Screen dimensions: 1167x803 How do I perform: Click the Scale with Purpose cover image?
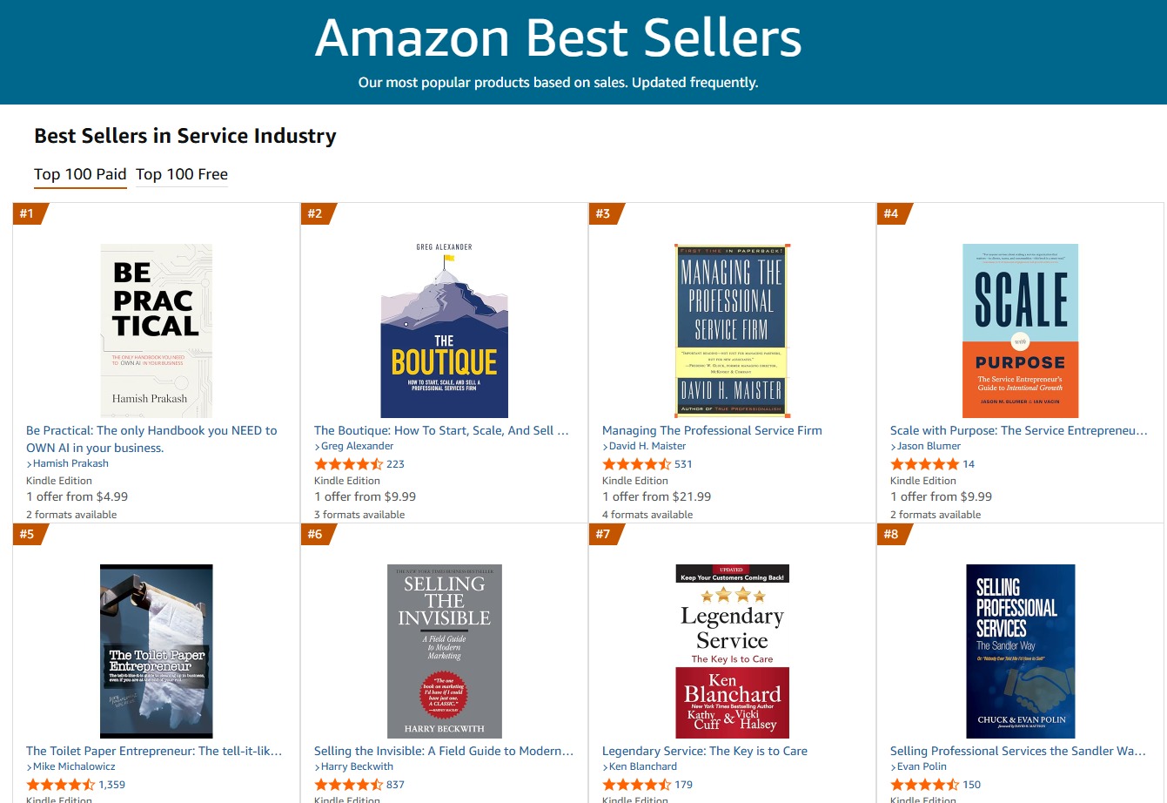pyautogui.click(x=1020, y=331)
